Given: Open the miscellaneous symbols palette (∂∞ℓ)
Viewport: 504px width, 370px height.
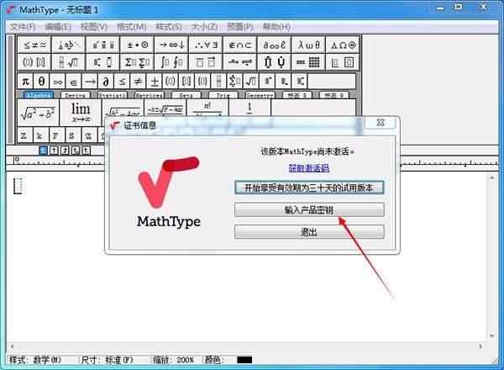Looking at the screenshot, I should click(275, 45).
